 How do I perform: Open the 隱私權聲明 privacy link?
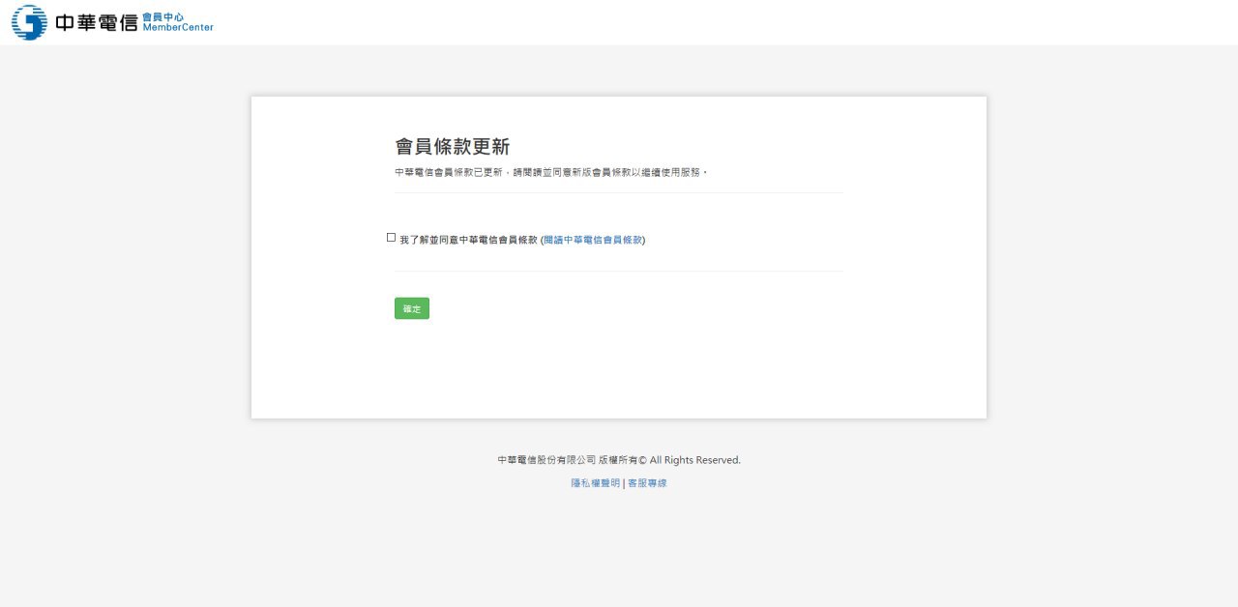coord(595,483)
